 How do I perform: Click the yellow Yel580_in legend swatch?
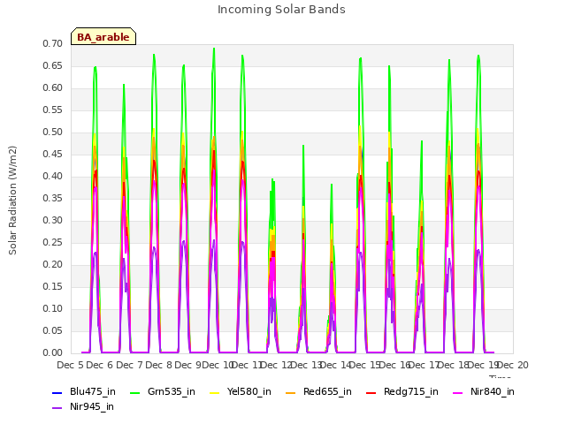coord(214,392)
